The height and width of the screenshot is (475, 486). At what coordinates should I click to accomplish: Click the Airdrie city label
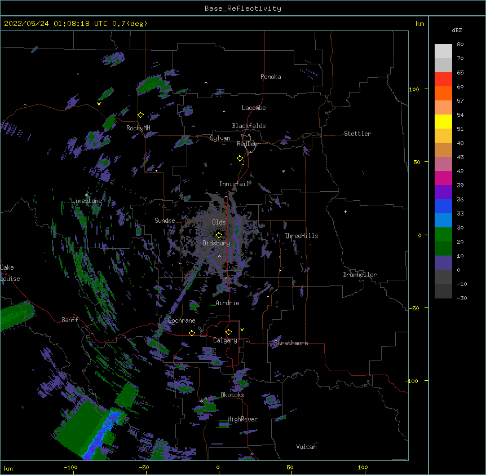tap(228, 303)
